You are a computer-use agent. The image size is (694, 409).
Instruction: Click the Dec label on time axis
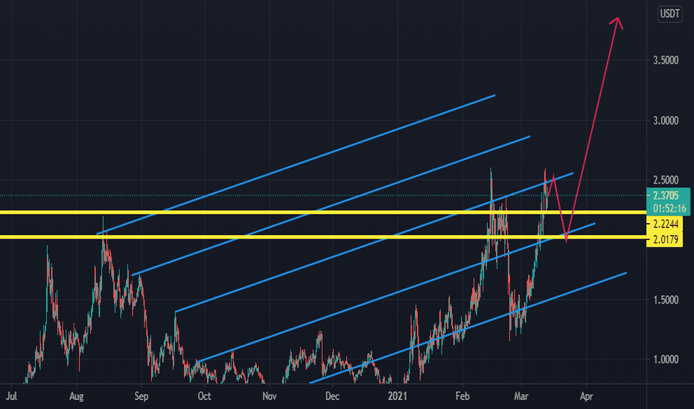click(x=332, y=396)
